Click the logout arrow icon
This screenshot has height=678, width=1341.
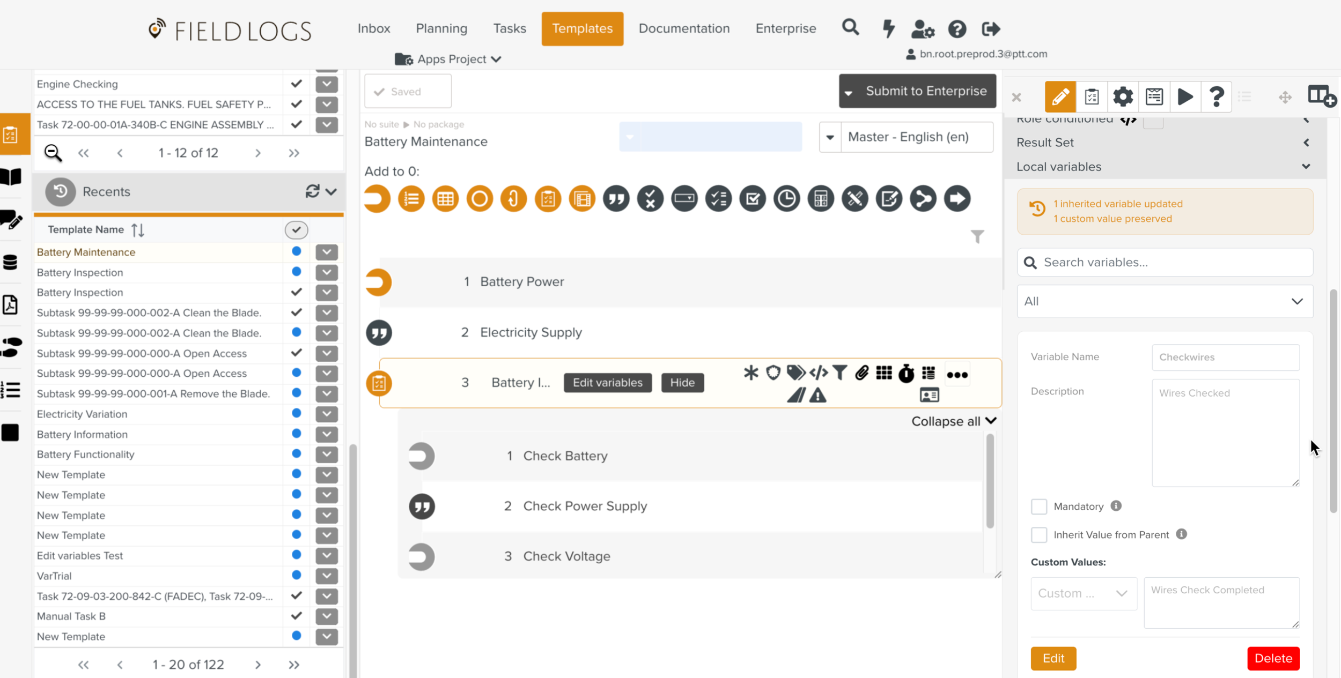pyautogui.click(x=991, y=28)
